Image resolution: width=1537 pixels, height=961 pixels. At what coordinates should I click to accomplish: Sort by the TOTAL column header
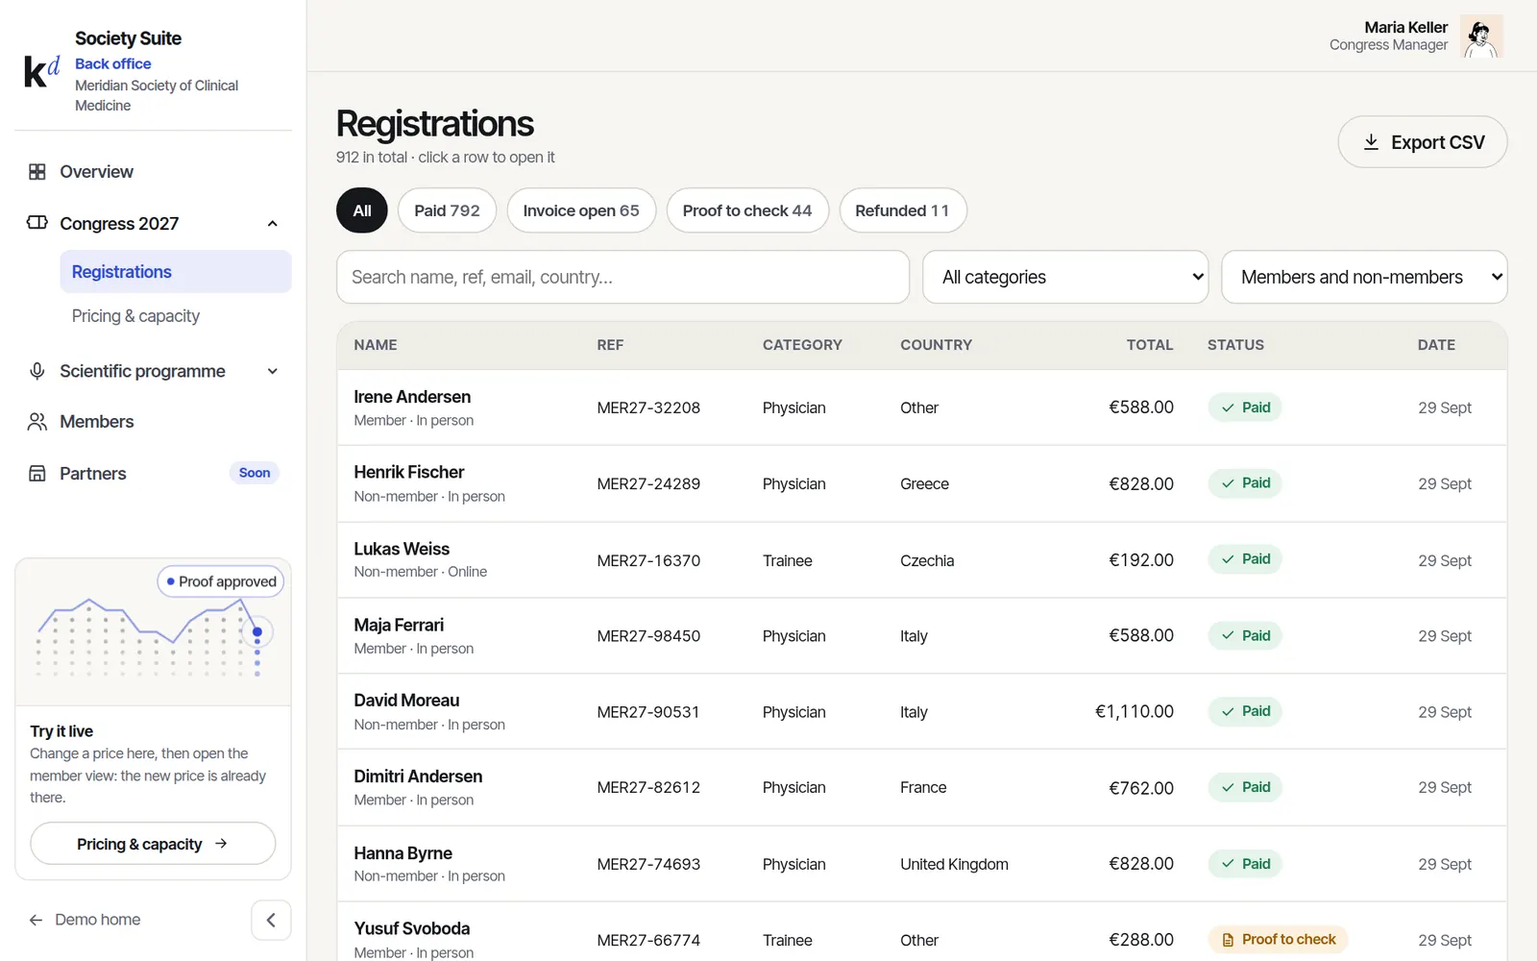pos(1150,345)
